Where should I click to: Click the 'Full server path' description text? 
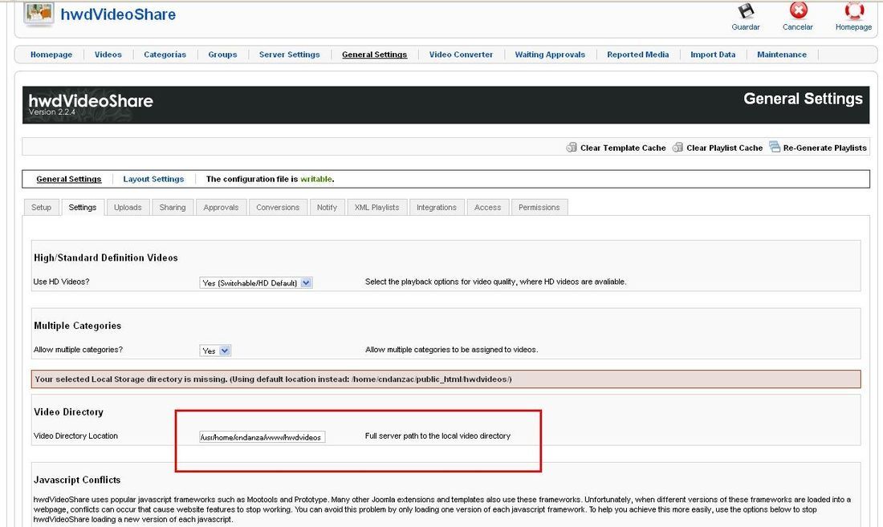click(437, 436)
